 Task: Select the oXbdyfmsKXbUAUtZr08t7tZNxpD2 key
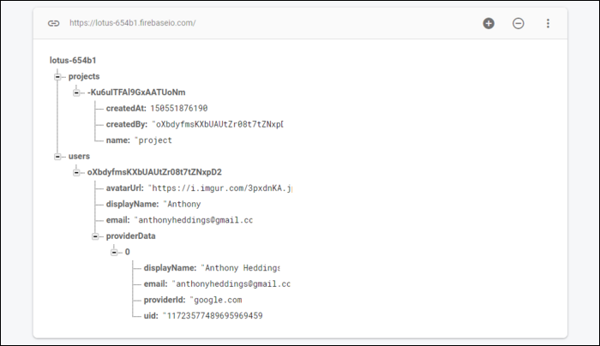pos(154,172)
